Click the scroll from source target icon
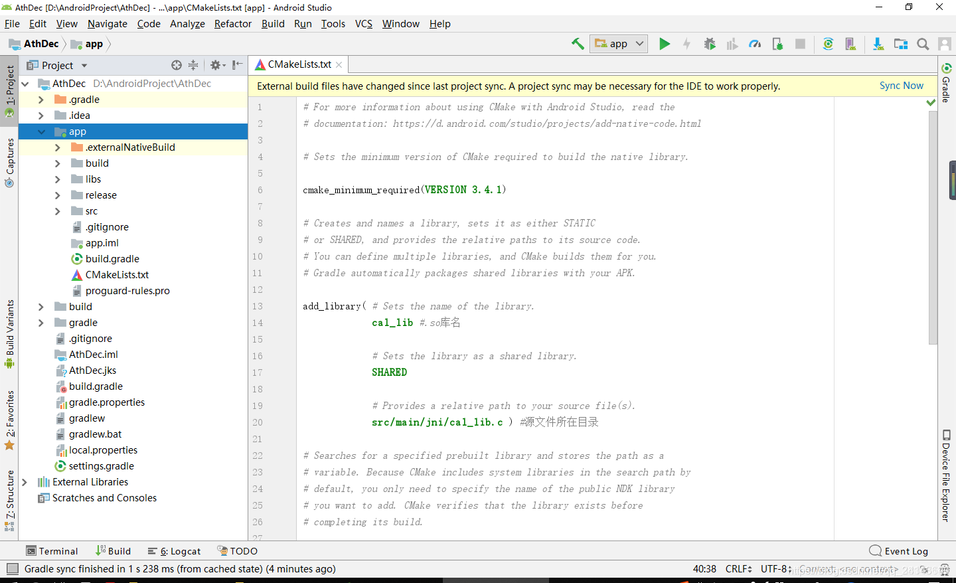Viewport: 956px width, 583px height. click(x=176, y=65)
